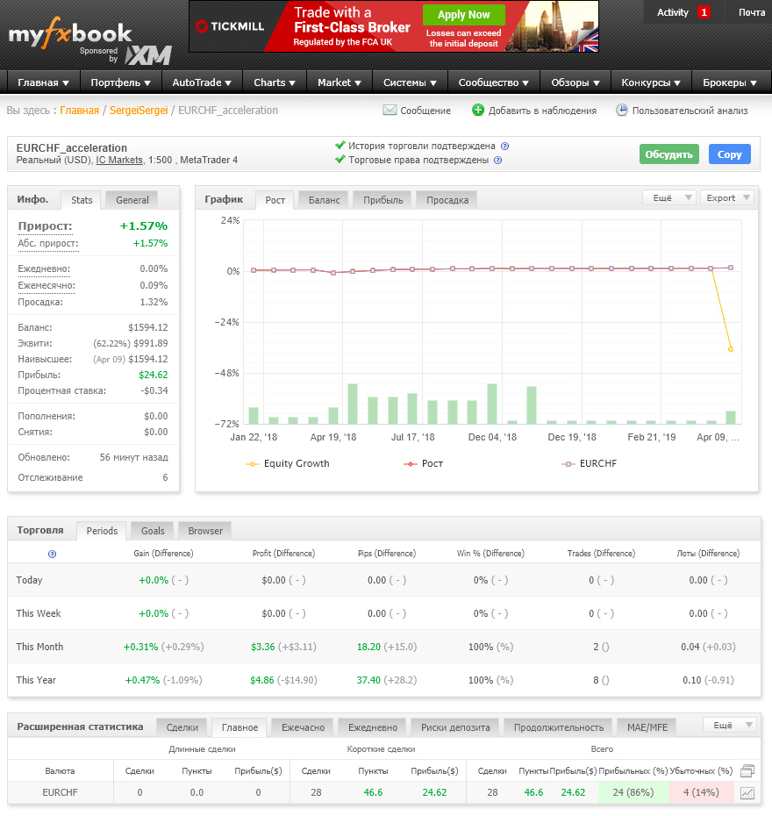Screen dimensions: 772x816
Task: Expand the Charts menu
Action: [275, 82]
